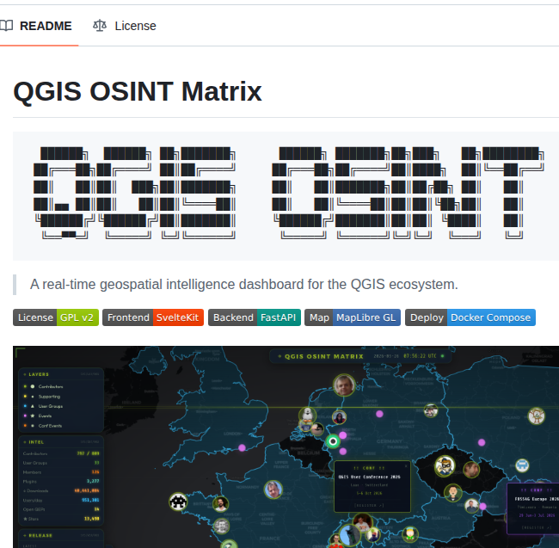This screenshot has height=548, width=559.
Task: Click the space invader avatar marker
Action: click(x=178, y=502)
